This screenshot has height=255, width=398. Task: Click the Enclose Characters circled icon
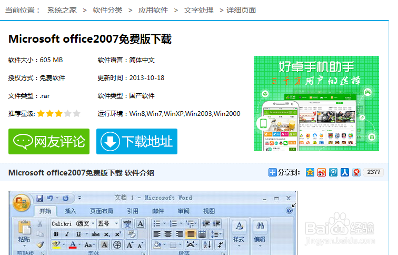[x=117, y=245]
